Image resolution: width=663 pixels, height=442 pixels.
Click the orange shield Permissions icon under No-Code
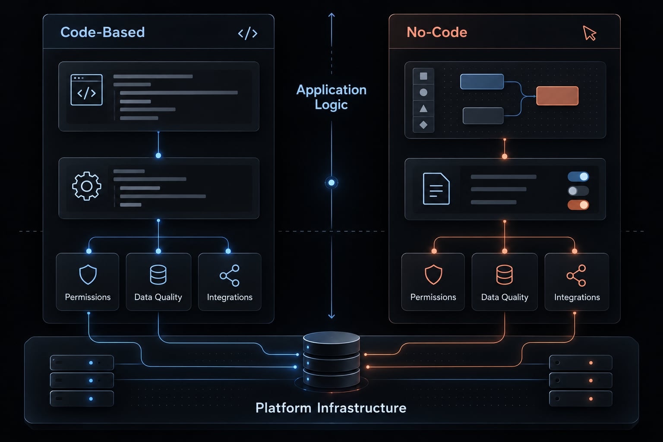(433, 275)
